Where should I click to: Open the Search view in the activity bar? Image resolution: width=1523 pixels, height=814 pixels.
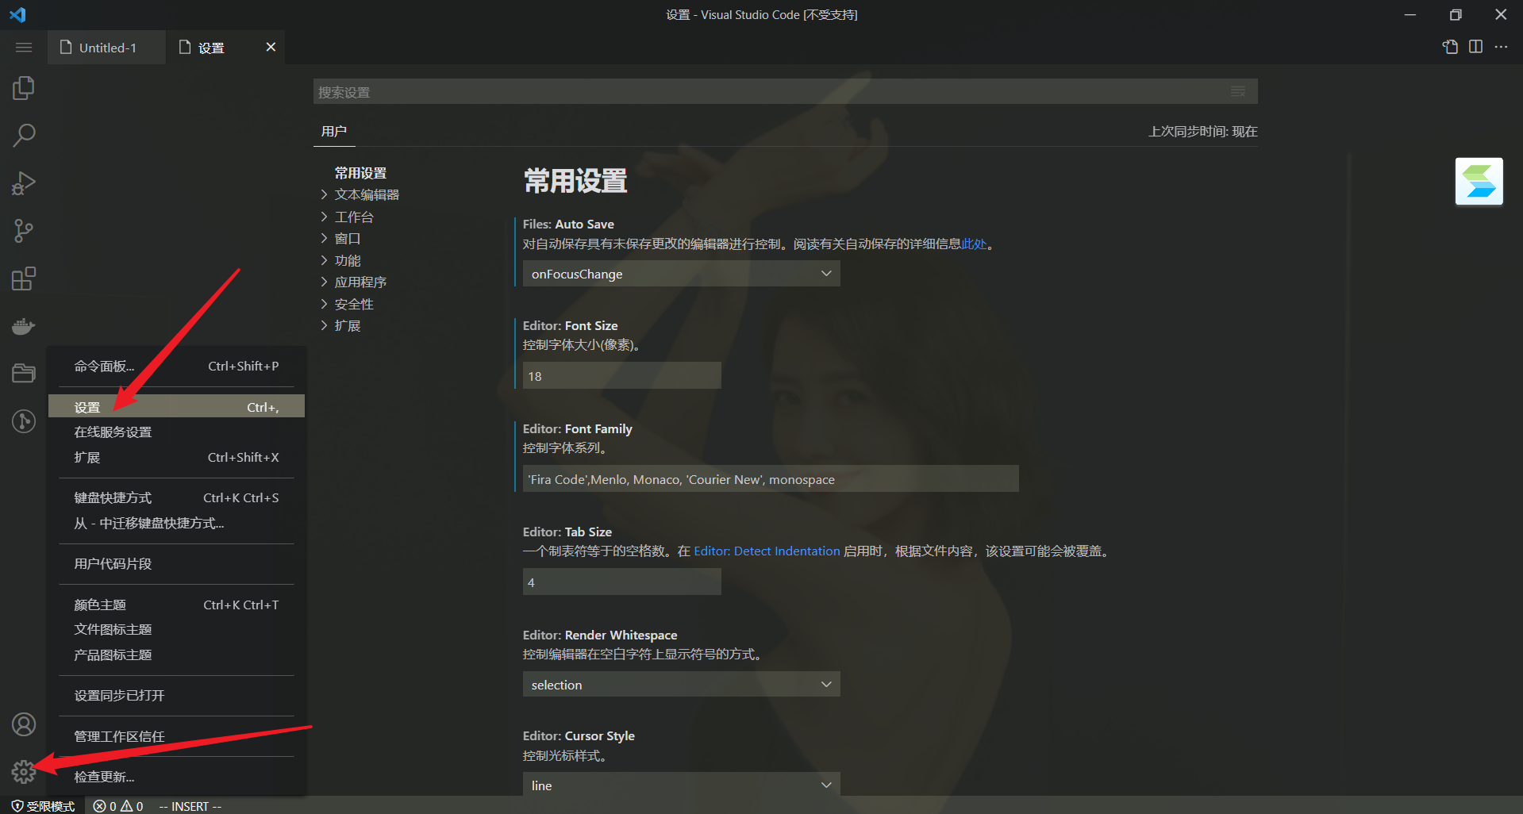pos(24,135)
